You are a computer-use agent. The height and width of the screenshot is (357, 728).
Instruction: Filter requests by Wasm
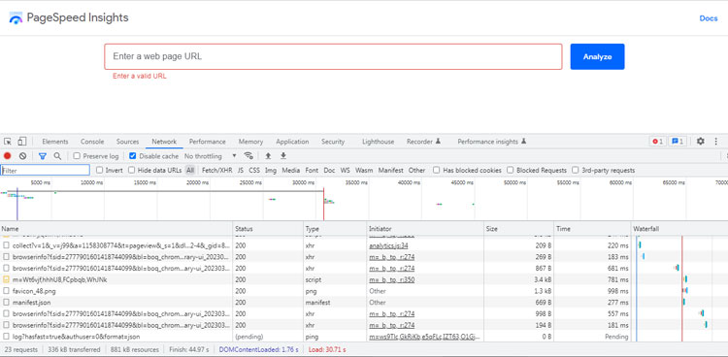pos(364,171)
